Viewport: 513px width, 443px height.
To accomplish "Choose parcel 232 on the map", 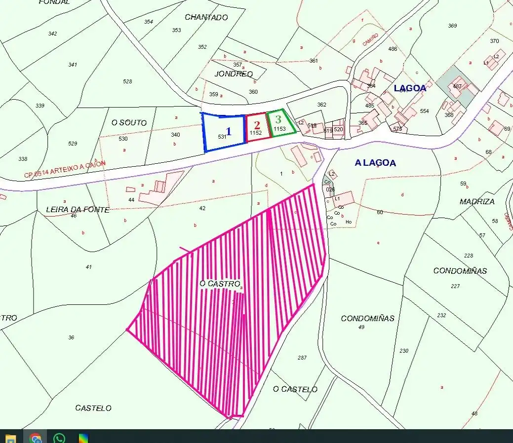I will (x=442, y=316).
